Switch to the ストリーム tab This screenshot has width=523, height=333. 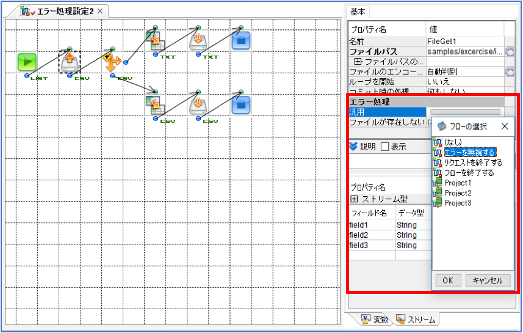coord(416,320)
